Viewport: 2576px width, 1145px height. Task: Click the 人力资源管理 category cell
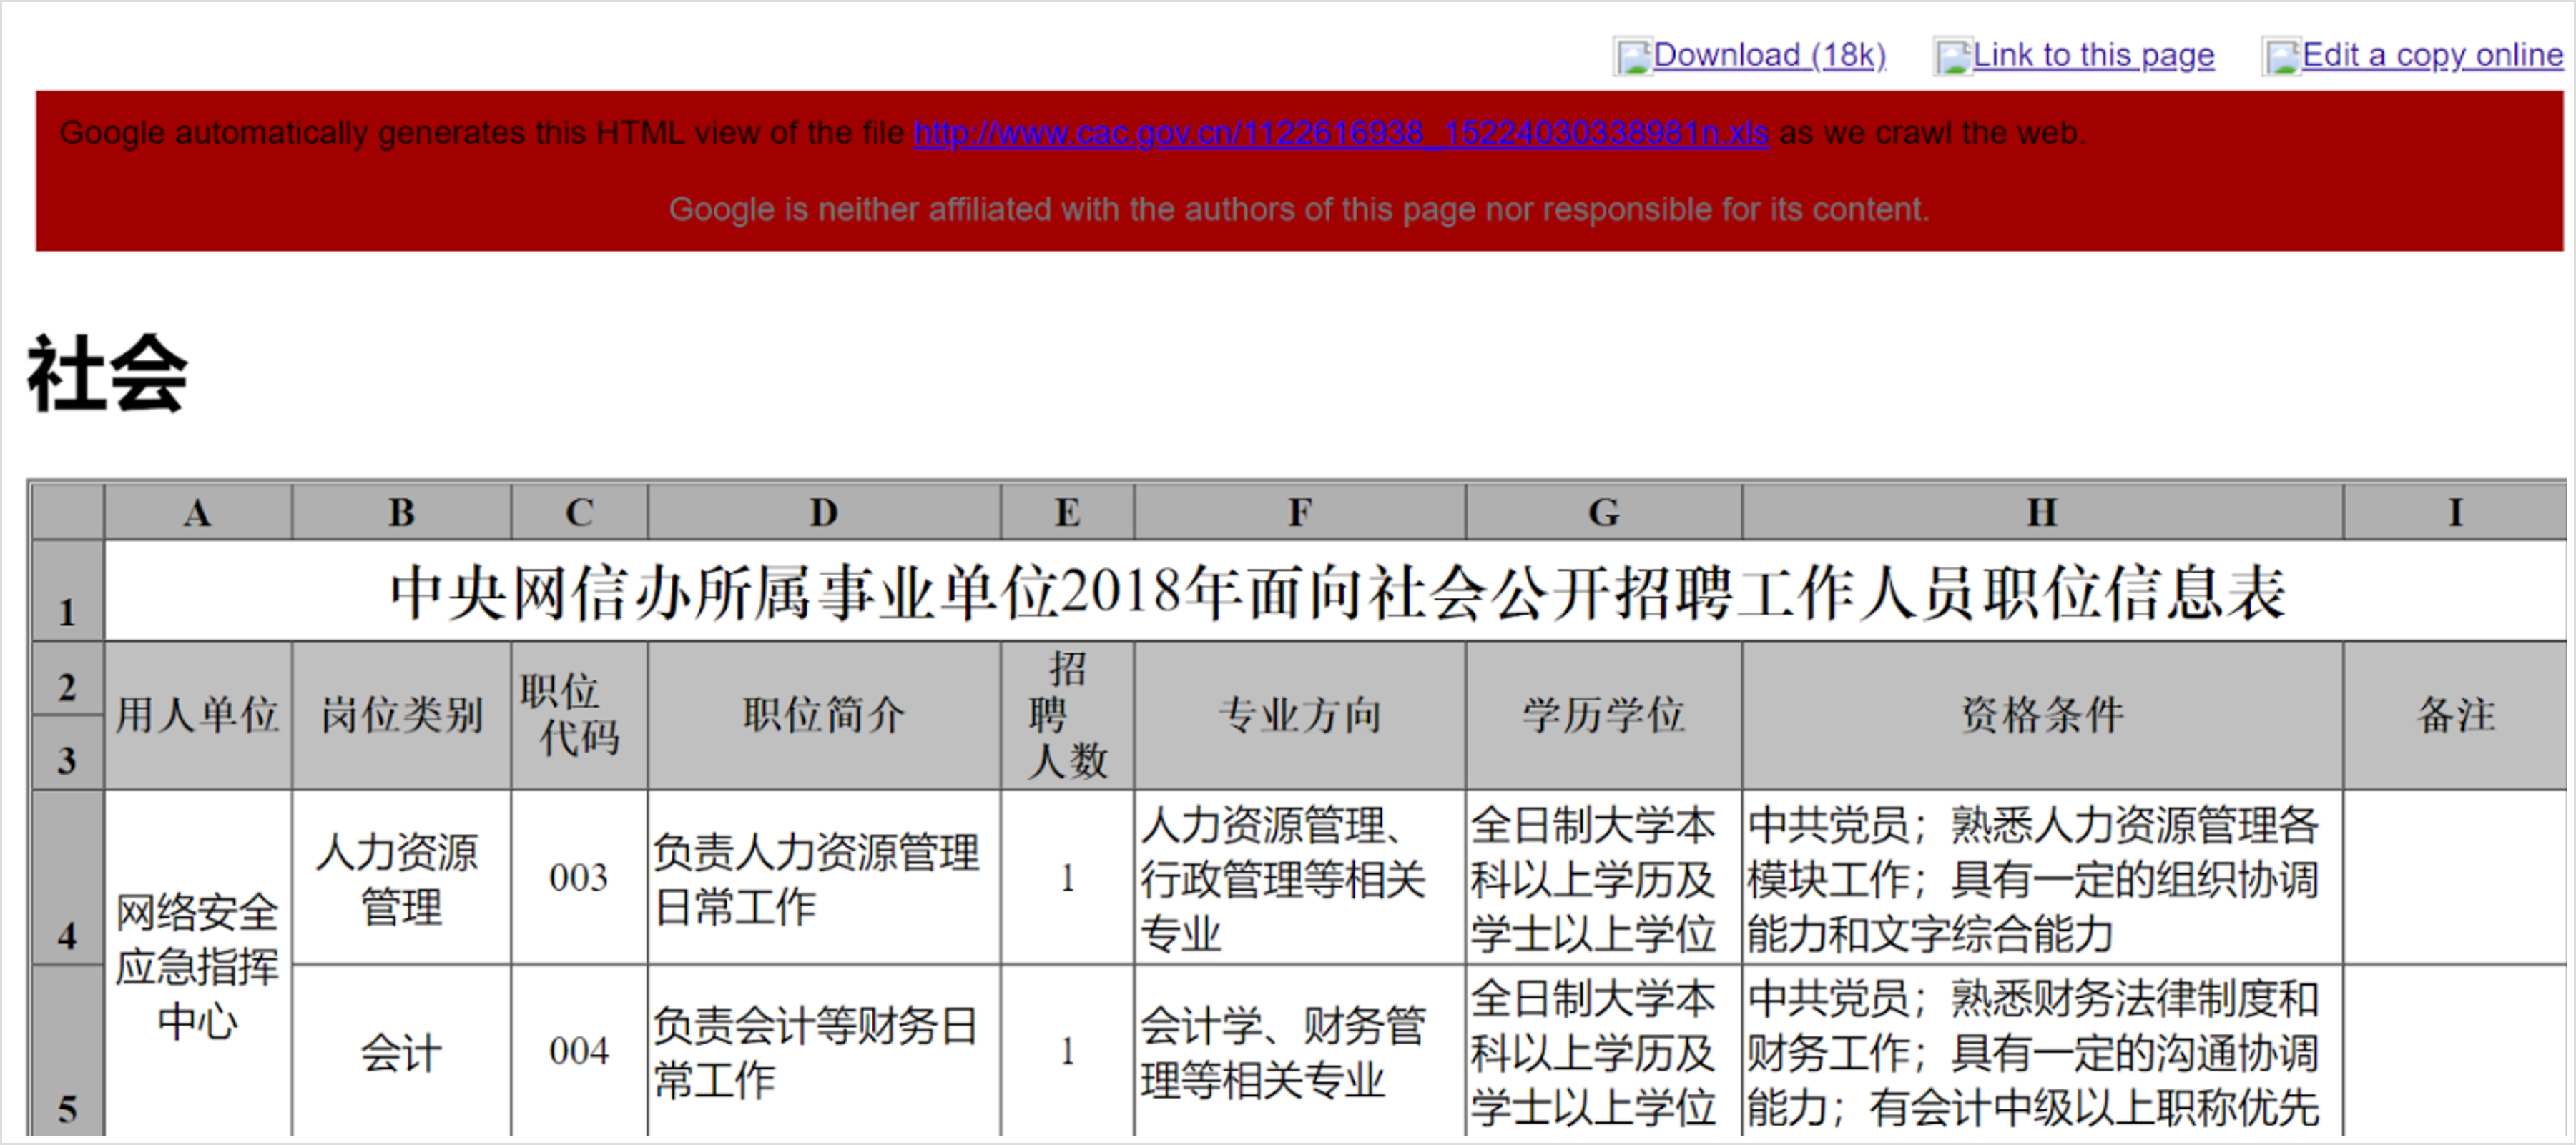click(400, 878)
